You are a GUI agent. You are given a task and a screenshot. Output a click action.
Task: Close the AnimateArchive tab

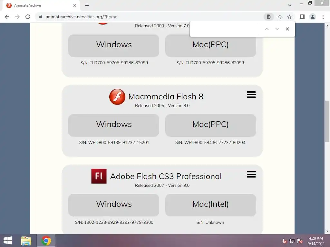(x=75, y=5)
